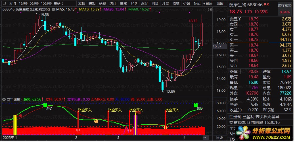Image resolution: width=295 pixels, height=142 pixels.
Task: Click 标记 mark button
Action: (x=197, y=3)
